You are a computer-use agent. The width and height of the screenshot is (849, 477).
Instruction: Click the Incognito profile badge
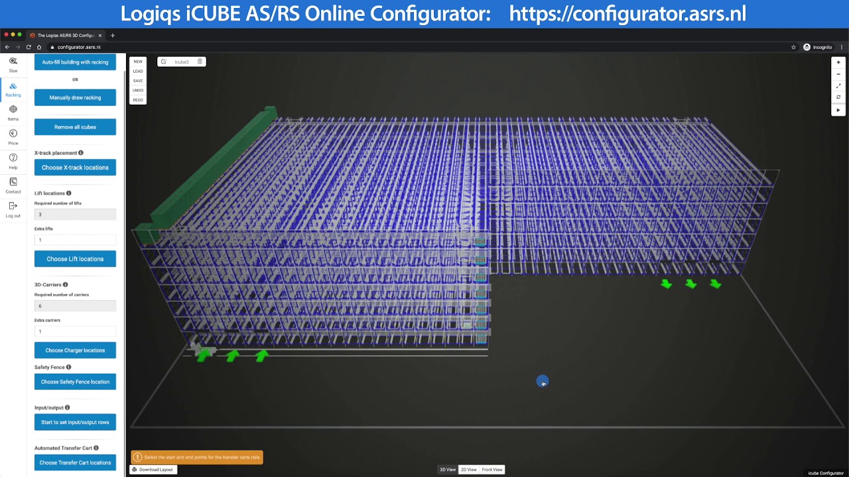tap(818, 47)
